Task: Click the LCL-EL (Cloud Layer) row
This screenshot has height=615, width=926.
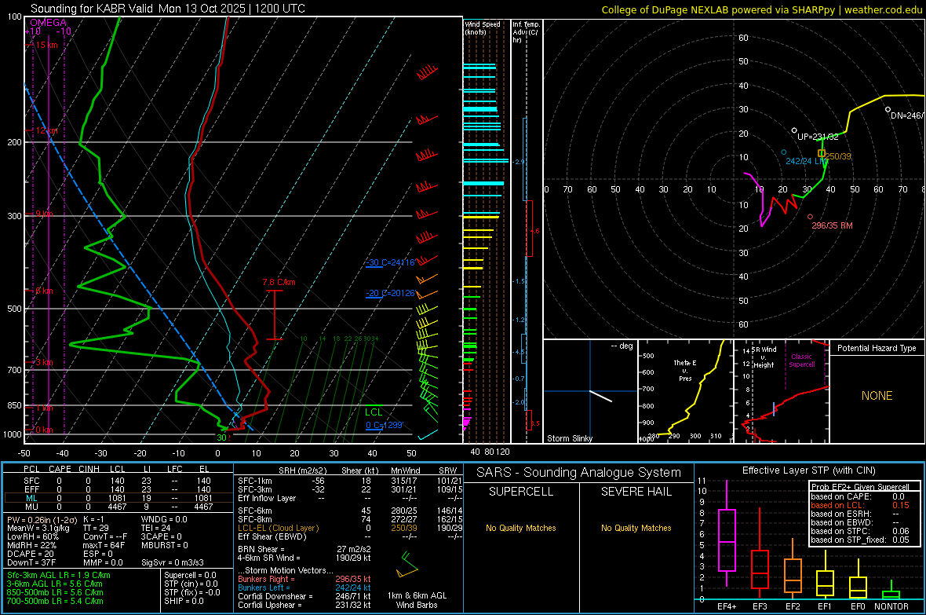Action: point(348,528)
